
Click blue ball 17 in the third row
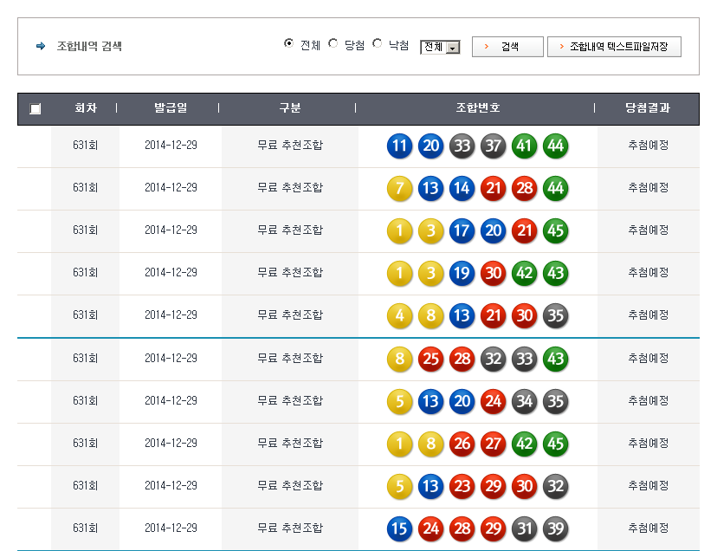point(462,230)
